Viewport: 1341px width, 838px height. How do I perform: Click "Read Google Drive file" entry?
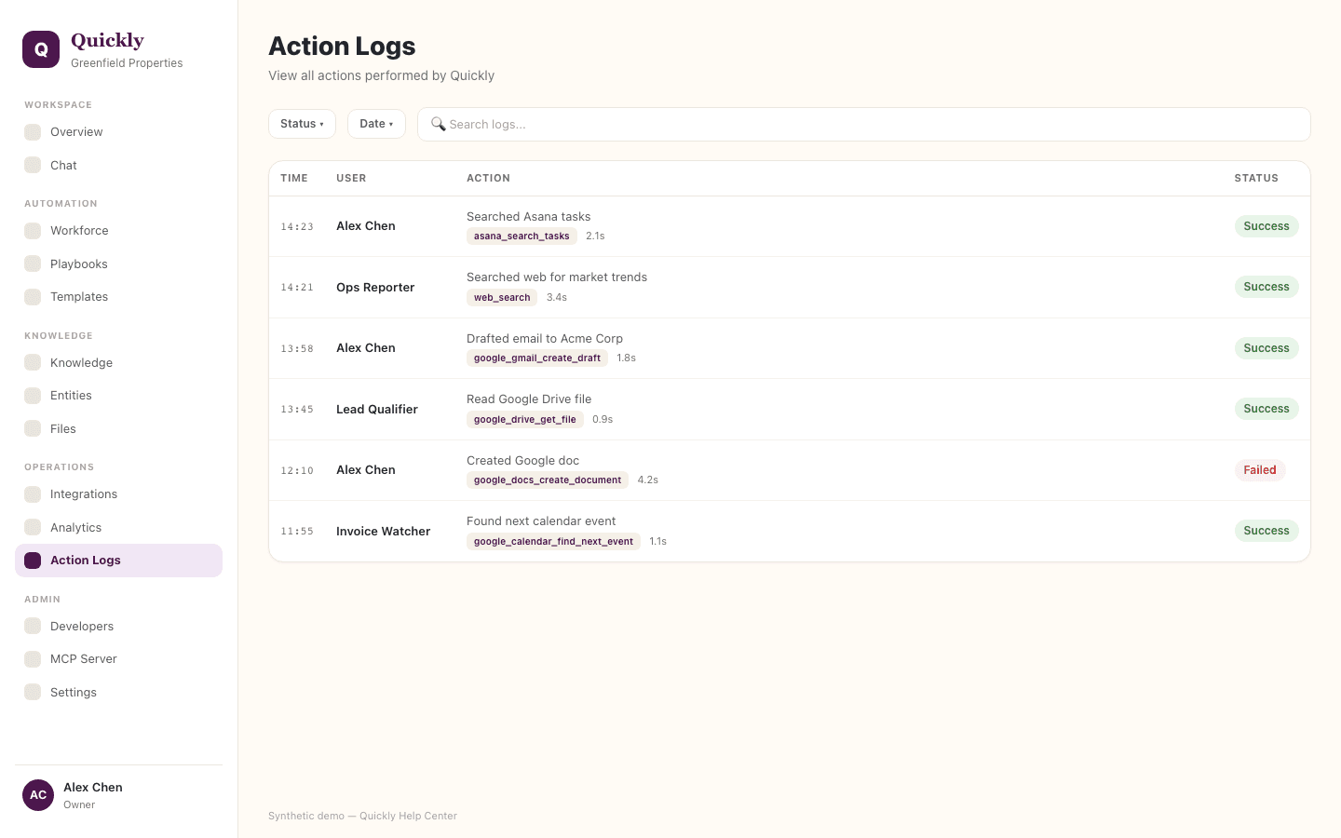529,399
